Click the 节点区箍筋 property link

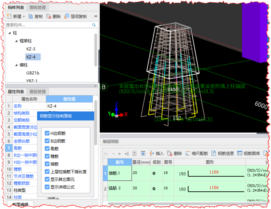(24, 176)
